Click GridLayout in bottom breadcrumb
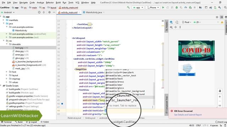227x127 pixels. (90, 118)
